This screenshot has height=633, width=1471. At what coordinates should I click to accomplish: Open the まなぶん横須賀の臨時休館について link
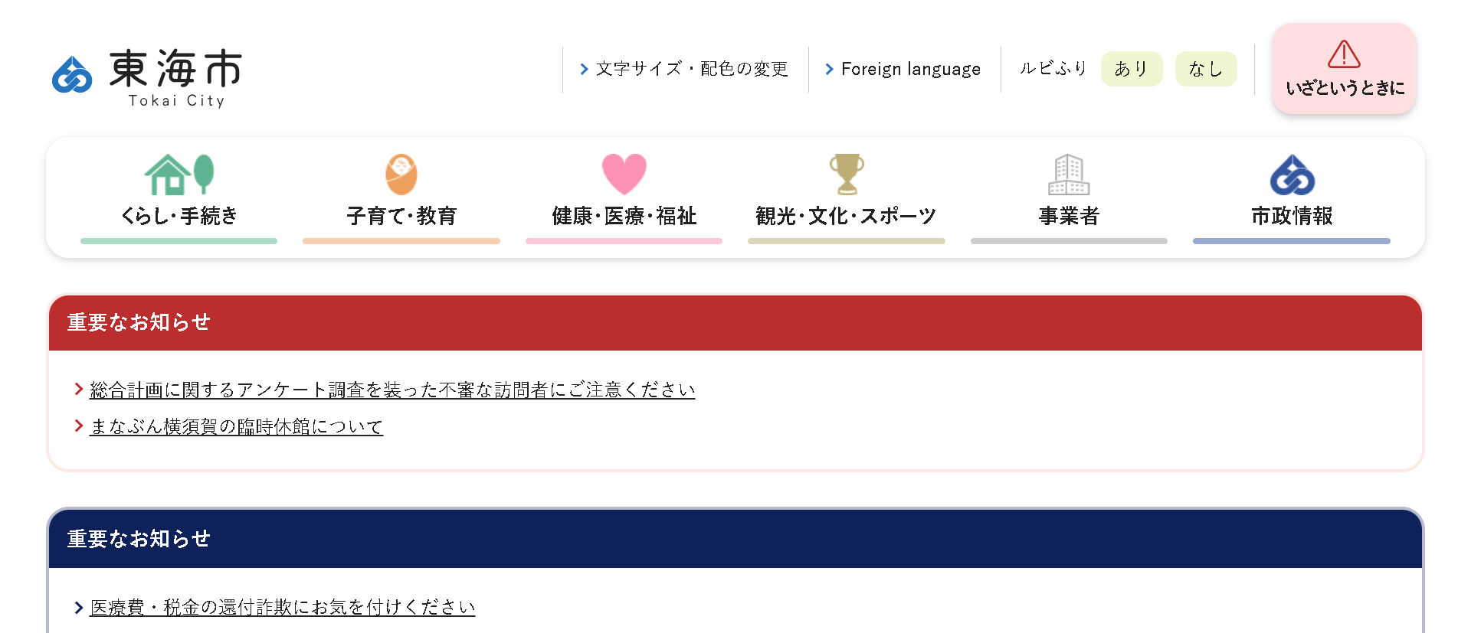[x=236, y=426]
